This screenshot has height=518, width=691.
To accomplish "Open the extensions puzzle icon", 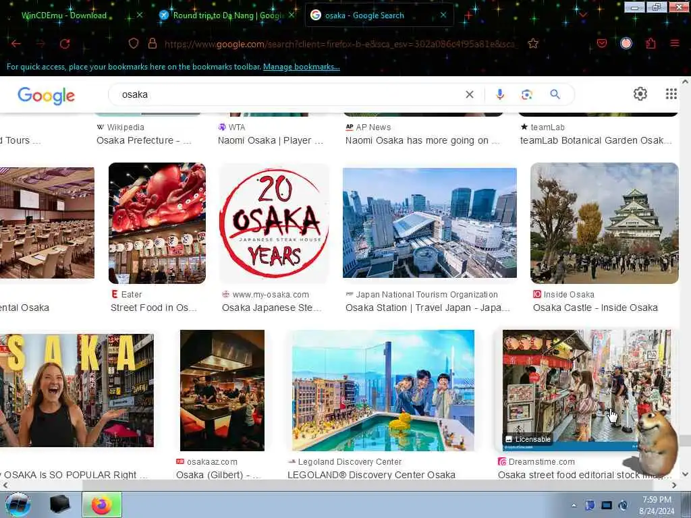I will (x=651, y=43).
